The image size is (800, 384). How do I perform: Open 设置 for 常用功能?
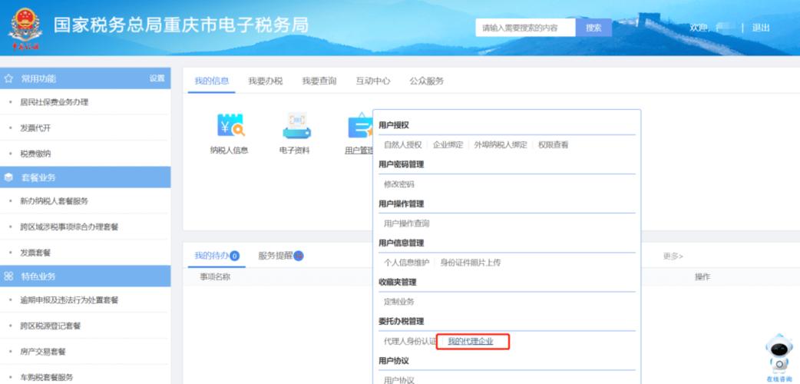157,78
